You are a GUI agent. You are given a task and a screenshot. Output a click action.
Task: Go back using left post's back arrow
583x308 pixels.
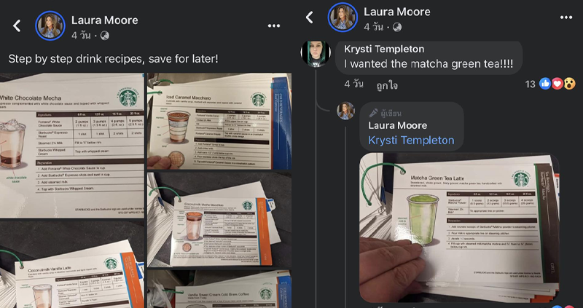pos(17,26)
